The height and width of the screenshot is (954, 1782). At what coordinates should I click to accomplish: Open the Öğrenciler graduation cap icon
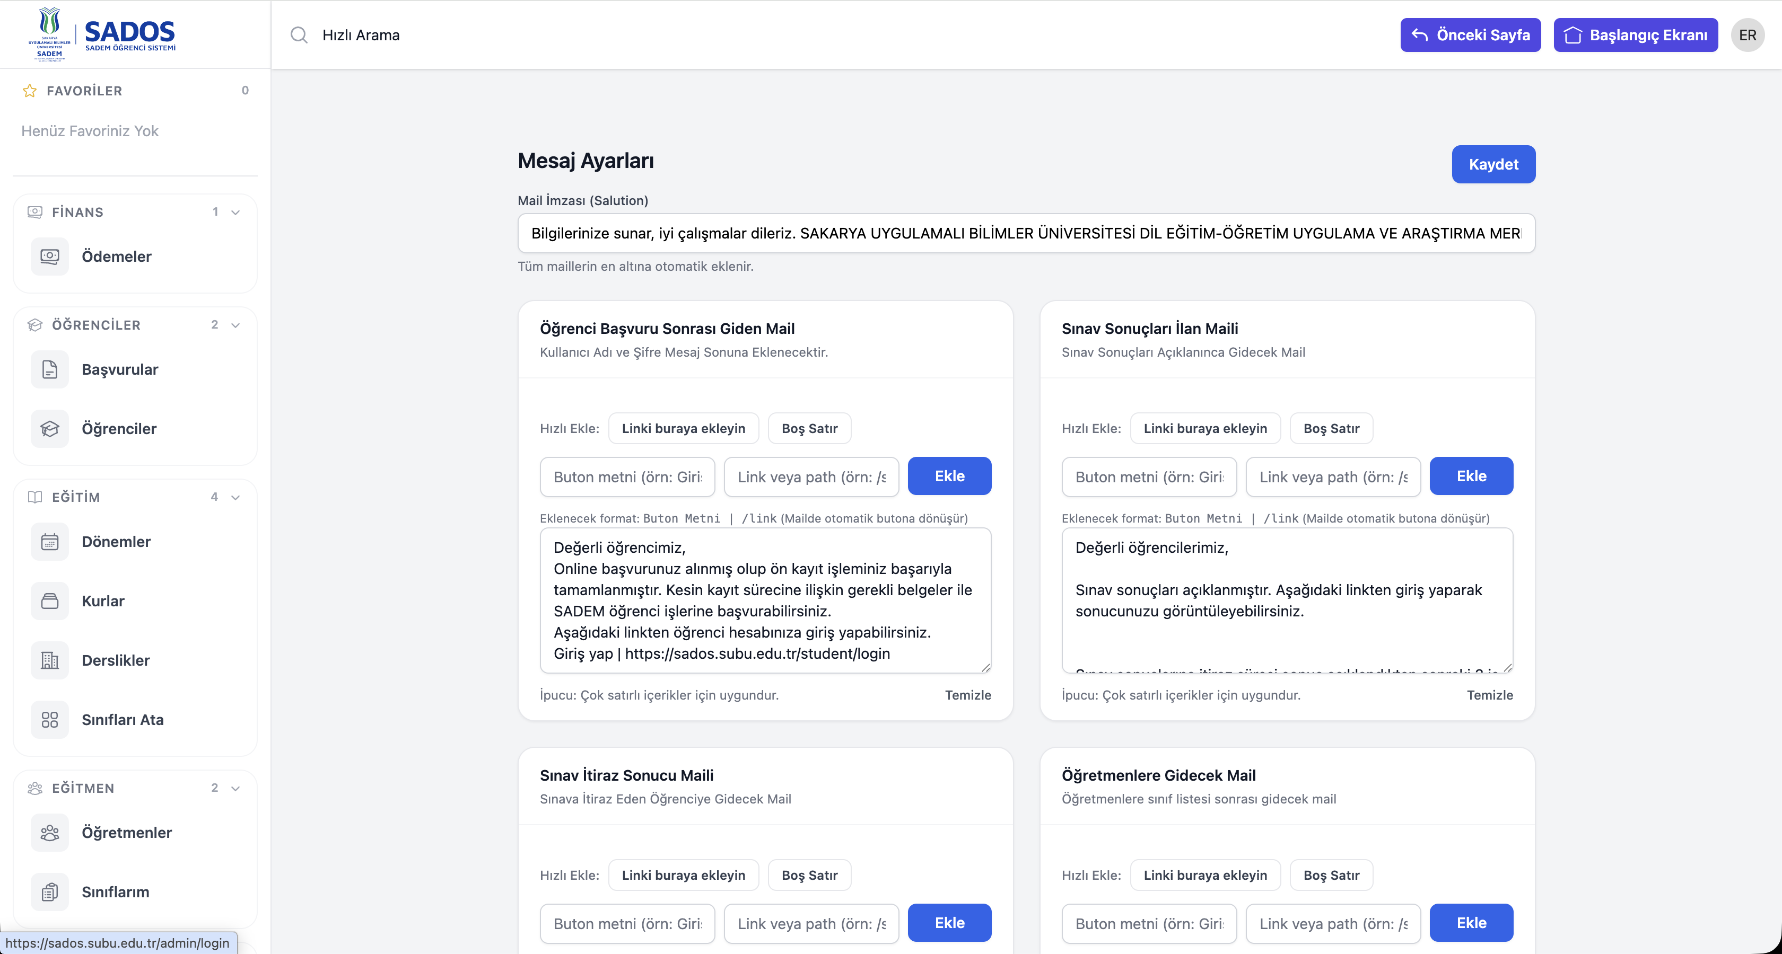tap(50, 429)
